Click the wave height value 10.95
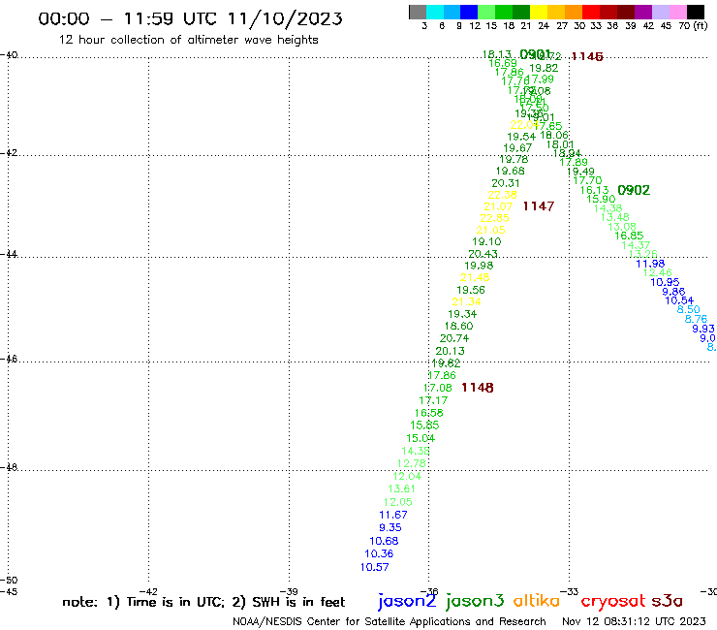The image size is (717, 630). 665,283
